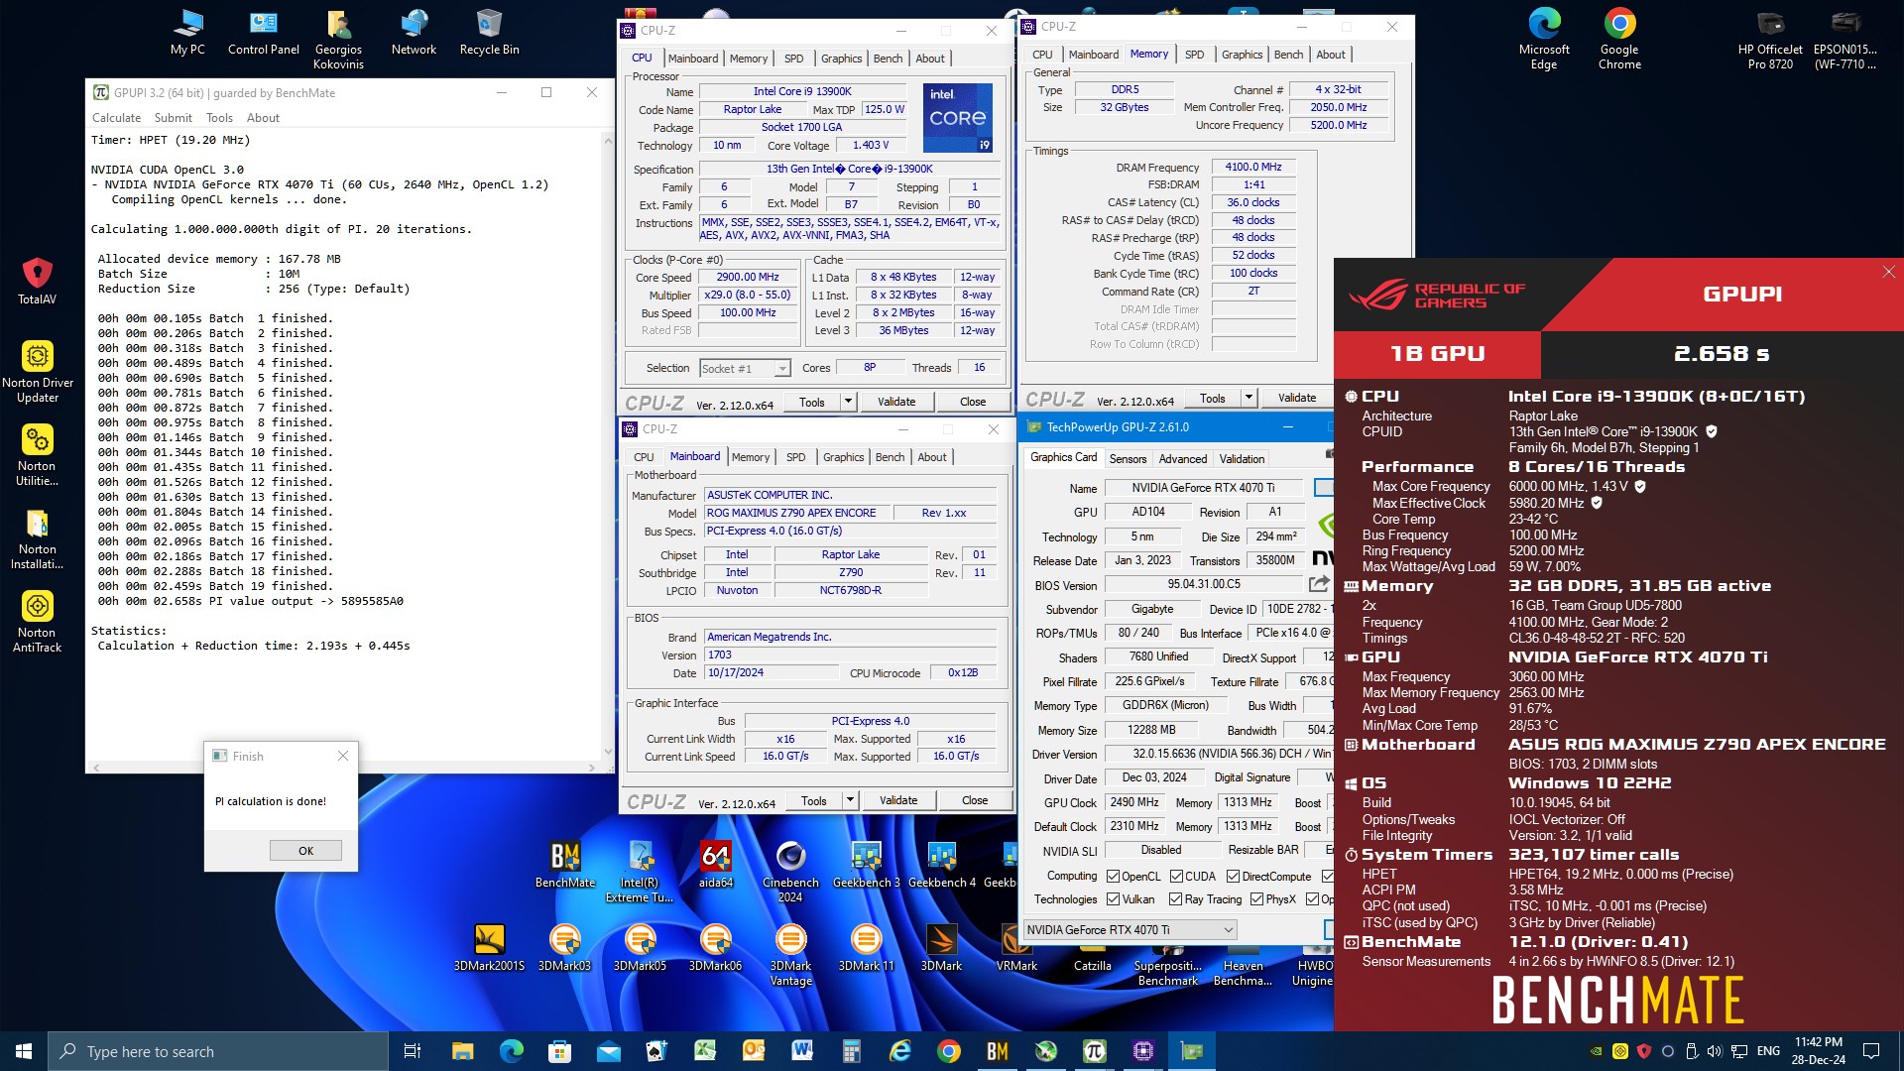Viewport: 1904px width, 1071px height.
Task: Open the aida64 desktop shortcut
Action: [x=715, y=864]
